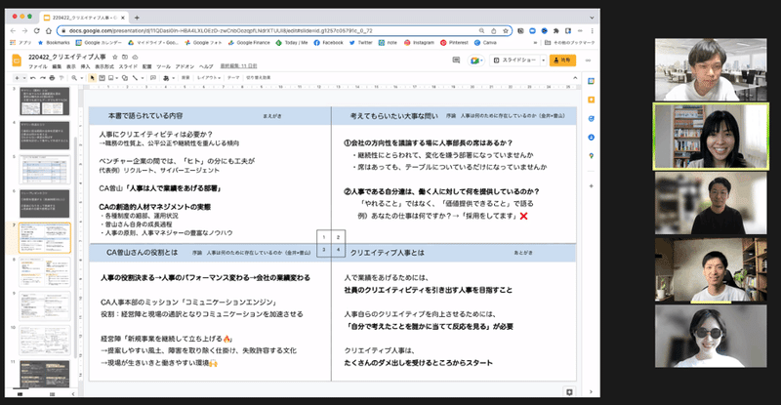Click the zoom magnifier tool
Viewport: 781px width, 405px height.
click(74, 78)
